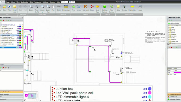Click red X icon in lower Templates toolbar
The width and height of the screenshot is (181, 102).
tap(171, 47)
